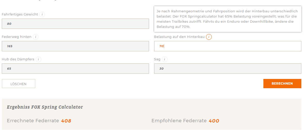Click the orange Belastung info icon
The image size is (306, 130).
pyautogui.click(x=209, y=37)
